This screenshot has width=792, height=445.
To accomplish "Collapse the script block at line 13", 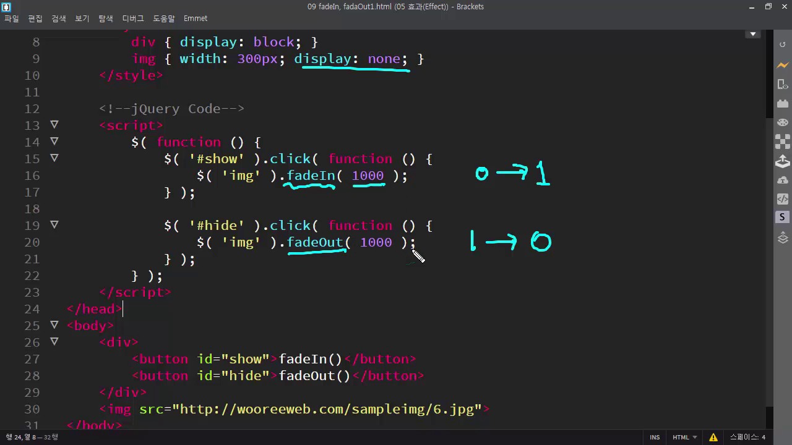I will pos(54,125).
